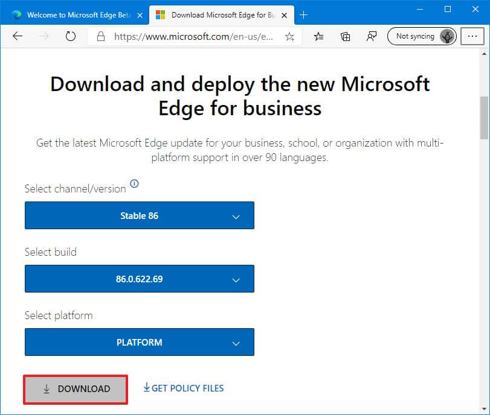Open the PLATFORM selection dropdown
490x415 pixels.
pyautogui.click(x=139, y=343)
